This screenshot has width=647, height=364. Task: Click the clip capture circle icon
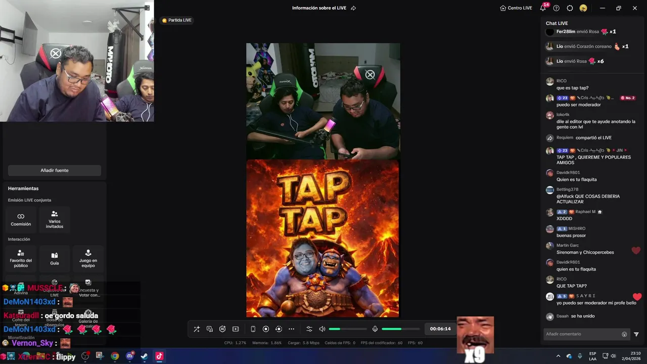[279, 329]
